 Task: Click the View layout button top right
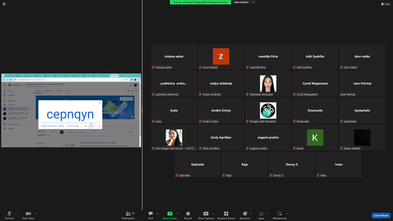pos(386,4)
